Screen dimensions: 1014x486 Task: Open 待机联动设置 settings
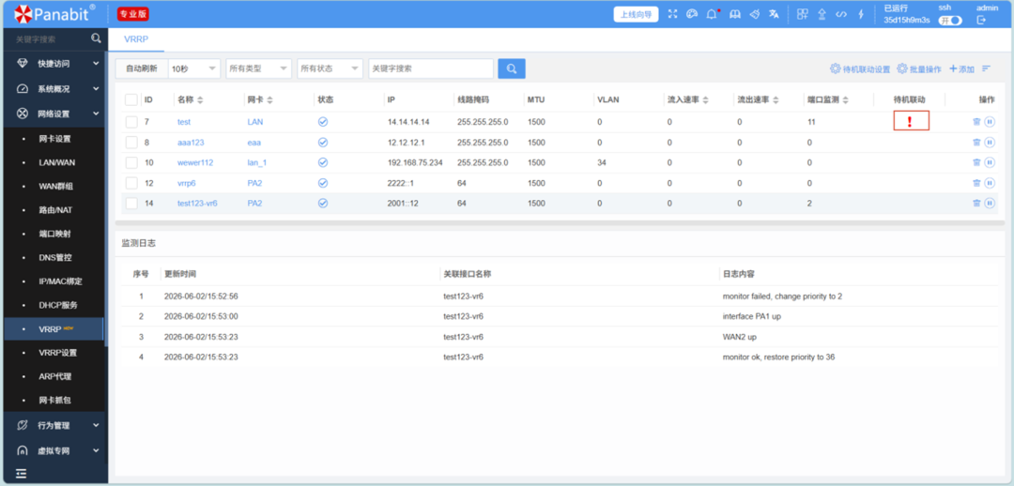coord(860,68)
